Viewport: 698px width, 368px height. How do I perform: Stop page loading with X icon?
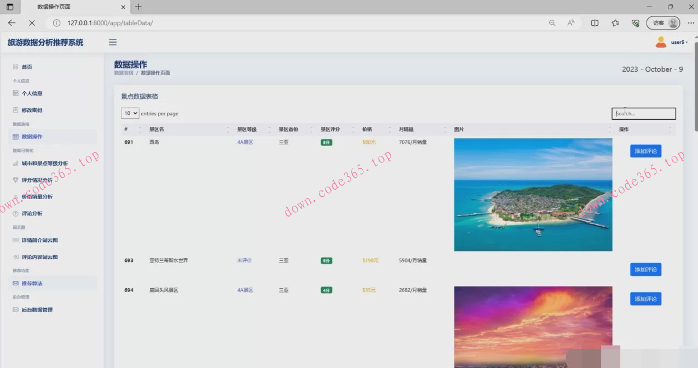[32, 23]
